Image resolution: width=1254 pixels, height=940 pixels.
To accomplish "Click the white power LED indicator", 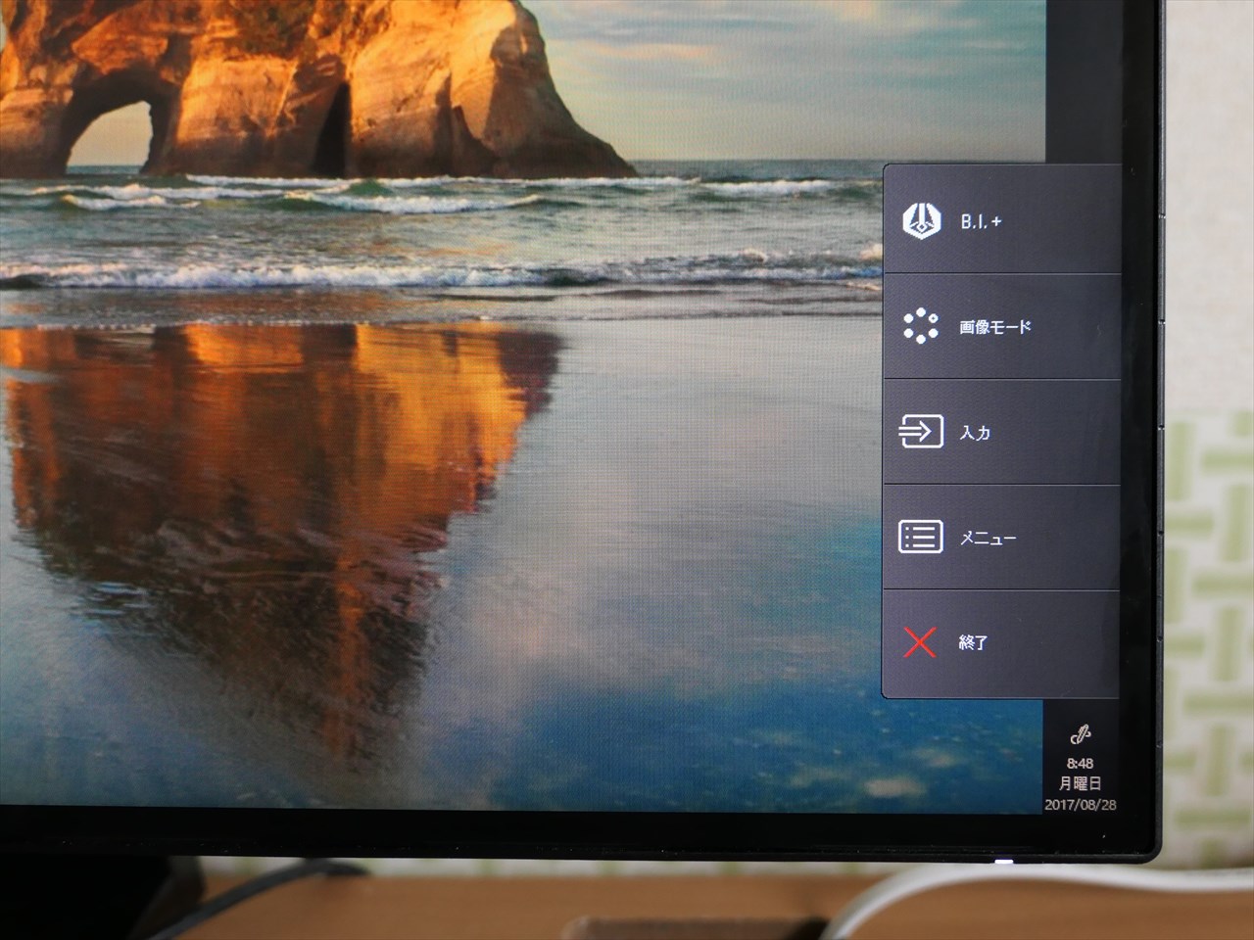I will pos(1002,862).
